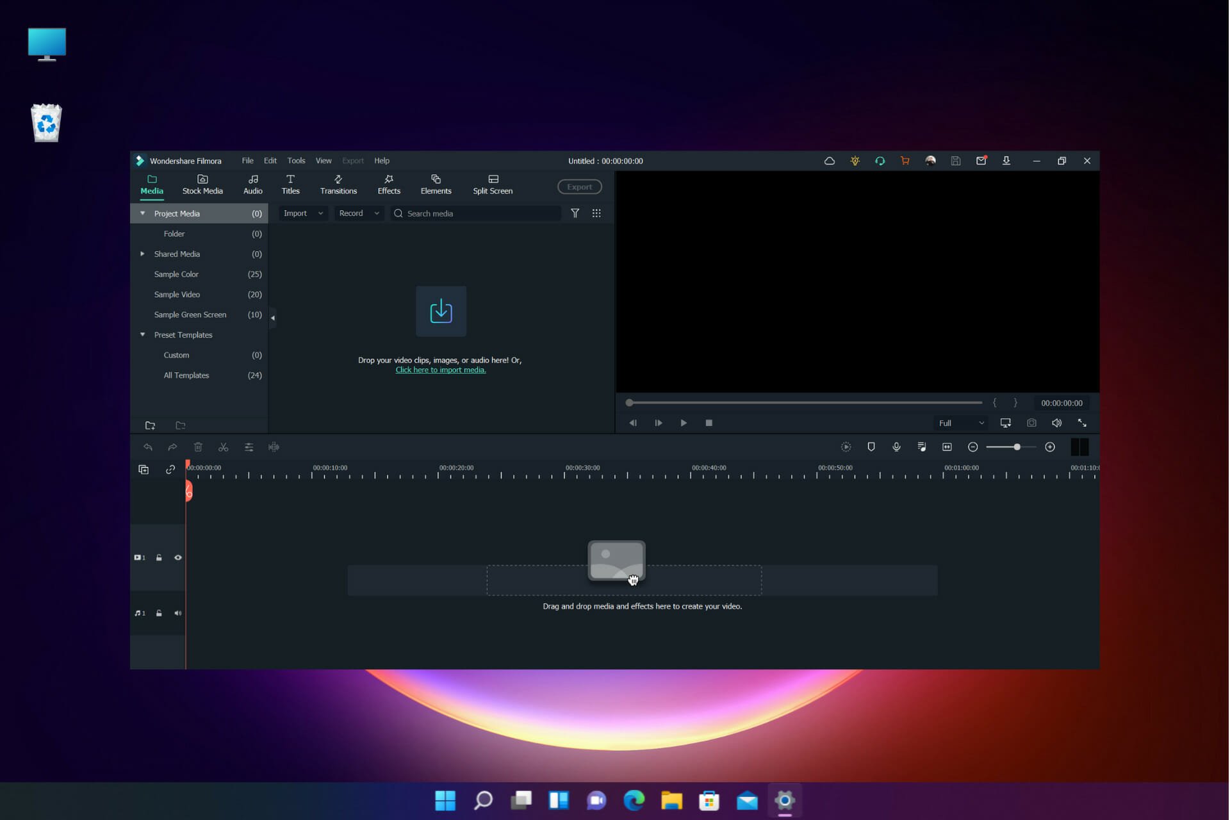Expand the Preset Templates section
This screenshot has width=1230, height=820.
[x=143, y=334]
